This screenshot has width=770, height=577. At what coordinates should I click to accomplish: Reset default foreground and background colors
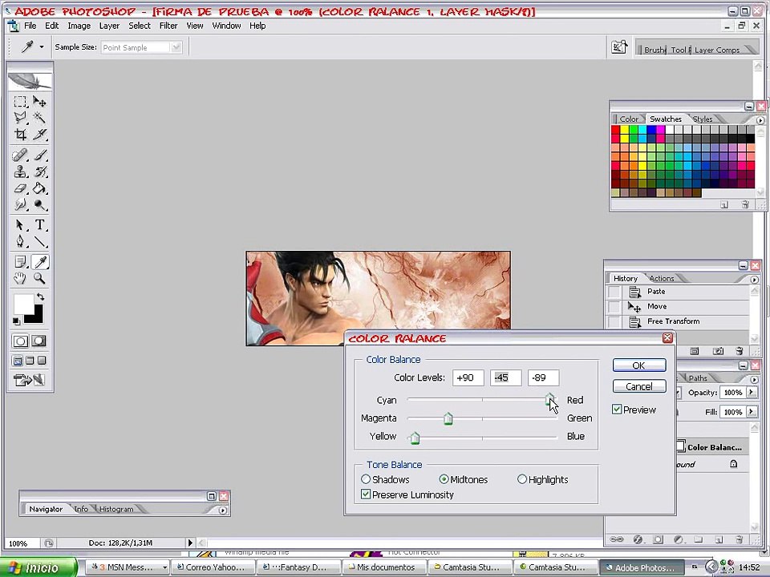click(x=16, y=321)
